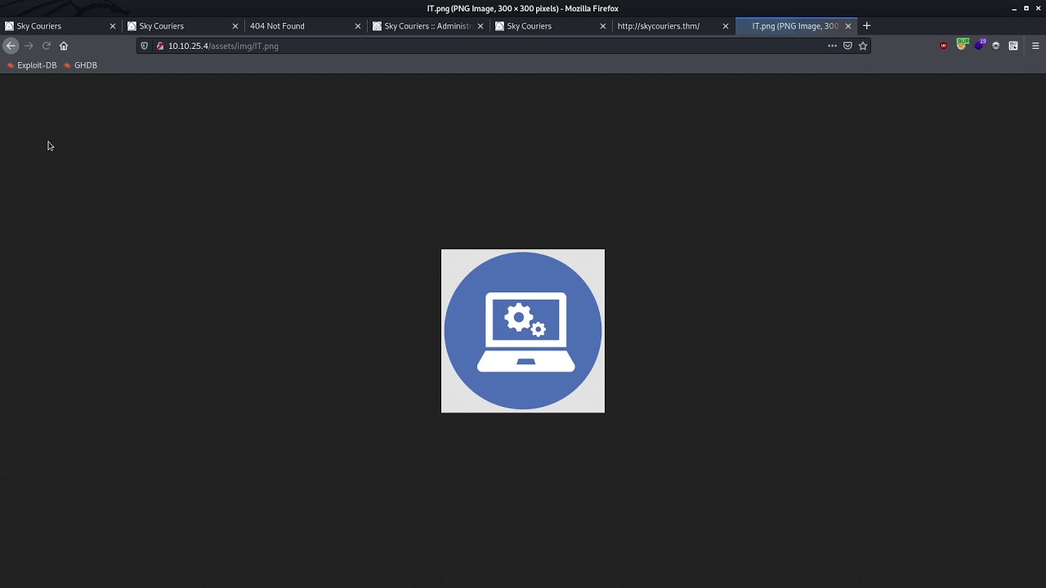Maximize the Firefox window
Viewport: 1046px width, 588px height.
1026,8
